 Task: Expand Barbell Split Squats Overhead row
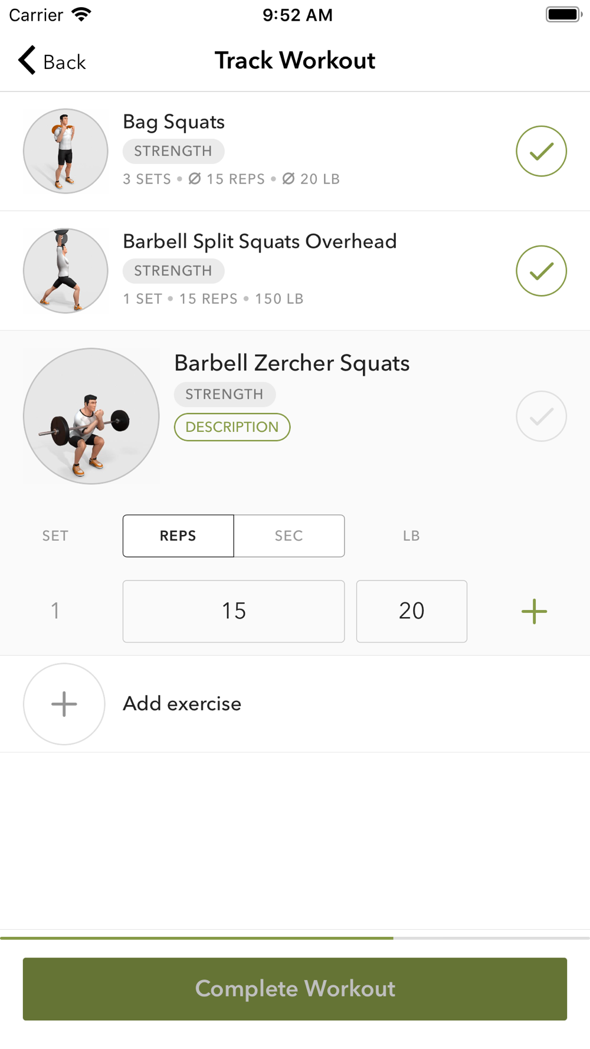(295, 271)
